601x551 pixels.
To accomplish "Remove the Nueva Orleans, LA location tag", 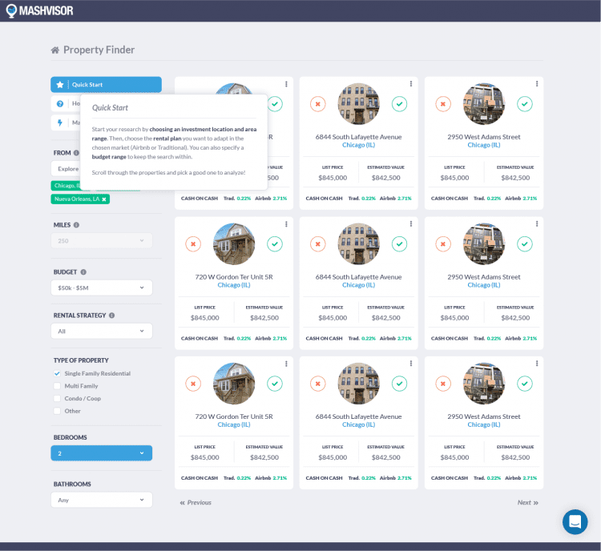I will (x=104, y=199).
